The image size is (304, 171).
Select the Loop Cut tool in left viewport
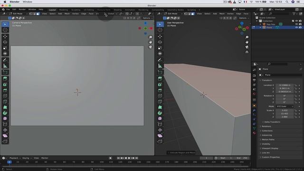coord(5,96)
